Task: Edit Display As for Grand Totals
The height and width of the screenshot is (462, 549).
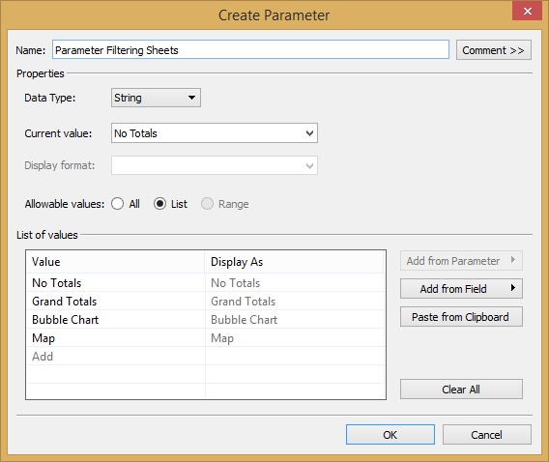Action: 295,302
